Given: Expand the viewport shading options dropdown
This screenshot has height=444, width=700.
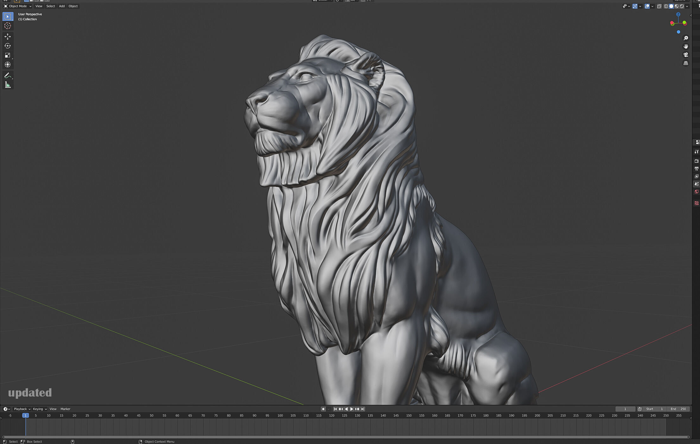Looking at the screenshot, I should tap(687, 6).
